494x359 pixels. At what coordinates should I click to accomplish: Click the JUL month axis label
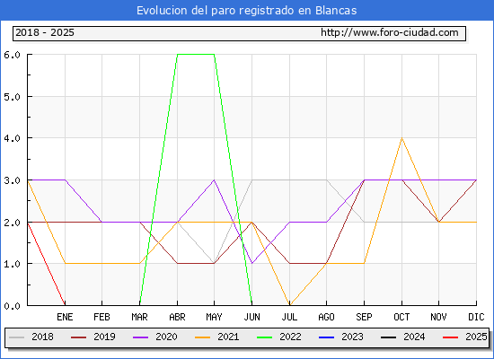(289, 317)
